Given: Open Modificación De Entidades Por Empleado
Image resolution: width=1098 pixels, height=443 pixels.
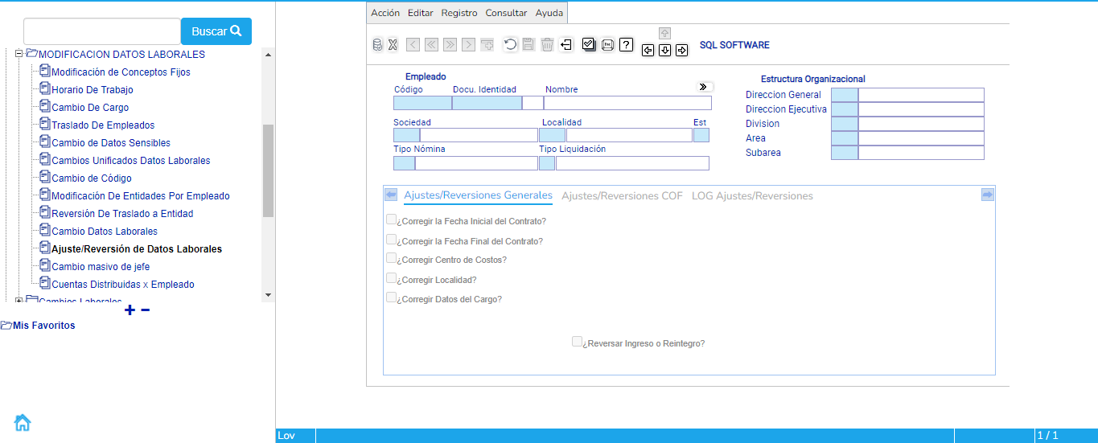Looking at the screenshot, I should (x=141, y=196).
